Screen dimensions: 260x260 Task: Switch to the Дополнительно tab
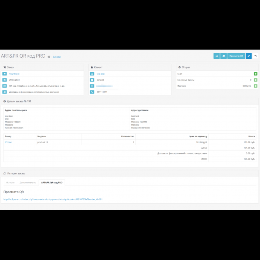28,182
